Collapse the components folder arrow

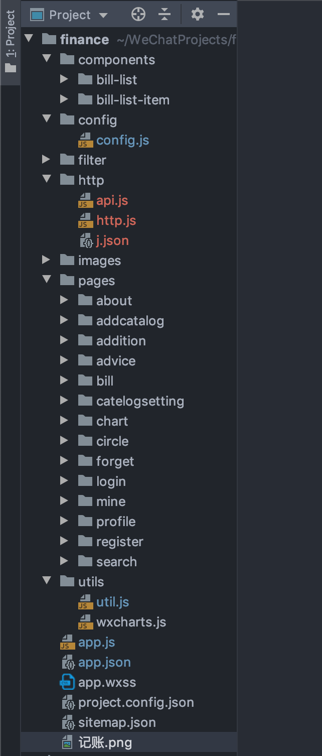click(x=47, y=59)
